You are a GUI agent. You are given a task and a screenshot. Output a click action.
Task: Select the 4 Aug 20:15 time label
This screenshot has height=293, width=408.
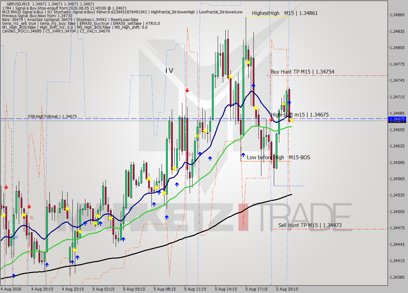coord(42,289)
